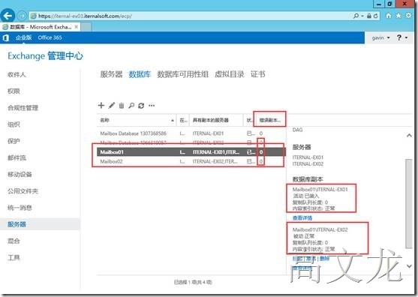The height and width of the screenshot is (297, 418).
Task: Close the 数据库 - Microsoft Exchange browser tab
Action: [77, 27]
